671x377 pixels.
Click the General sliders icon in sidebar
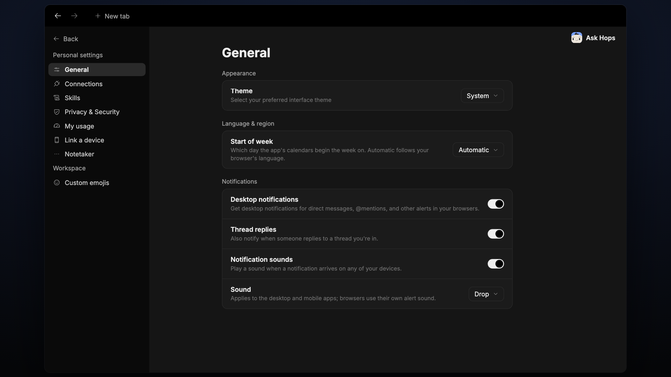(x=57, y=69)
